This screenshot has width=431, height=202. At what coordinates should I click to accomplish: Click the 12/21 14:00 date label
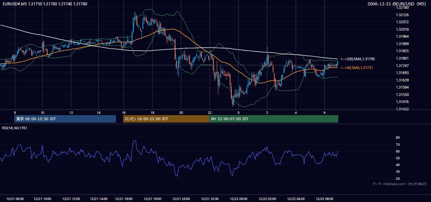point(99,199)
